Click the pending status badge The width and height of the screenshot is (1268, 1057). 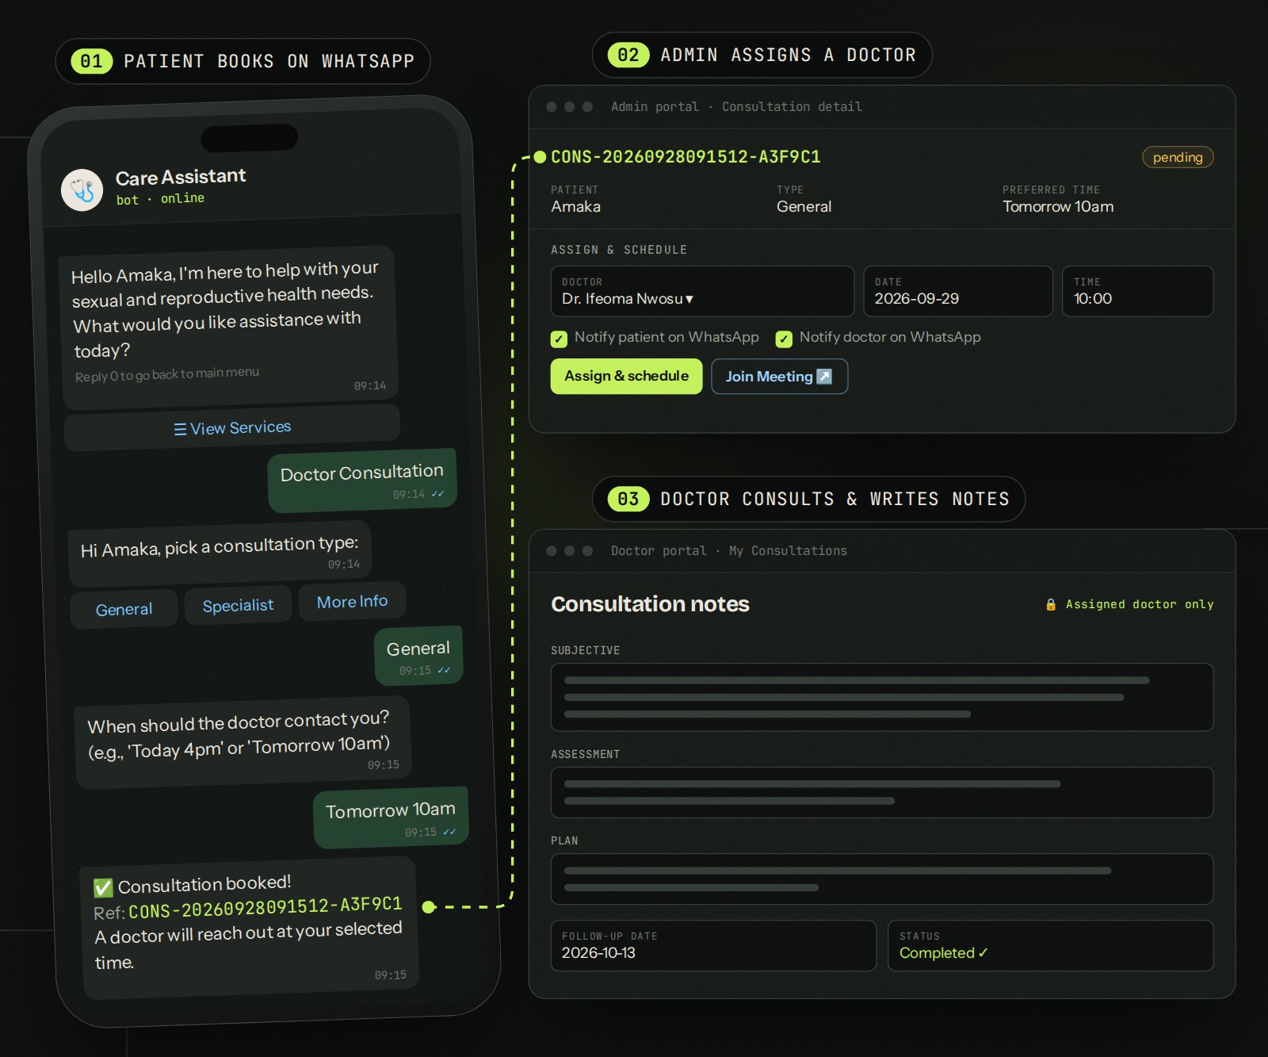tap(1178, 157)
